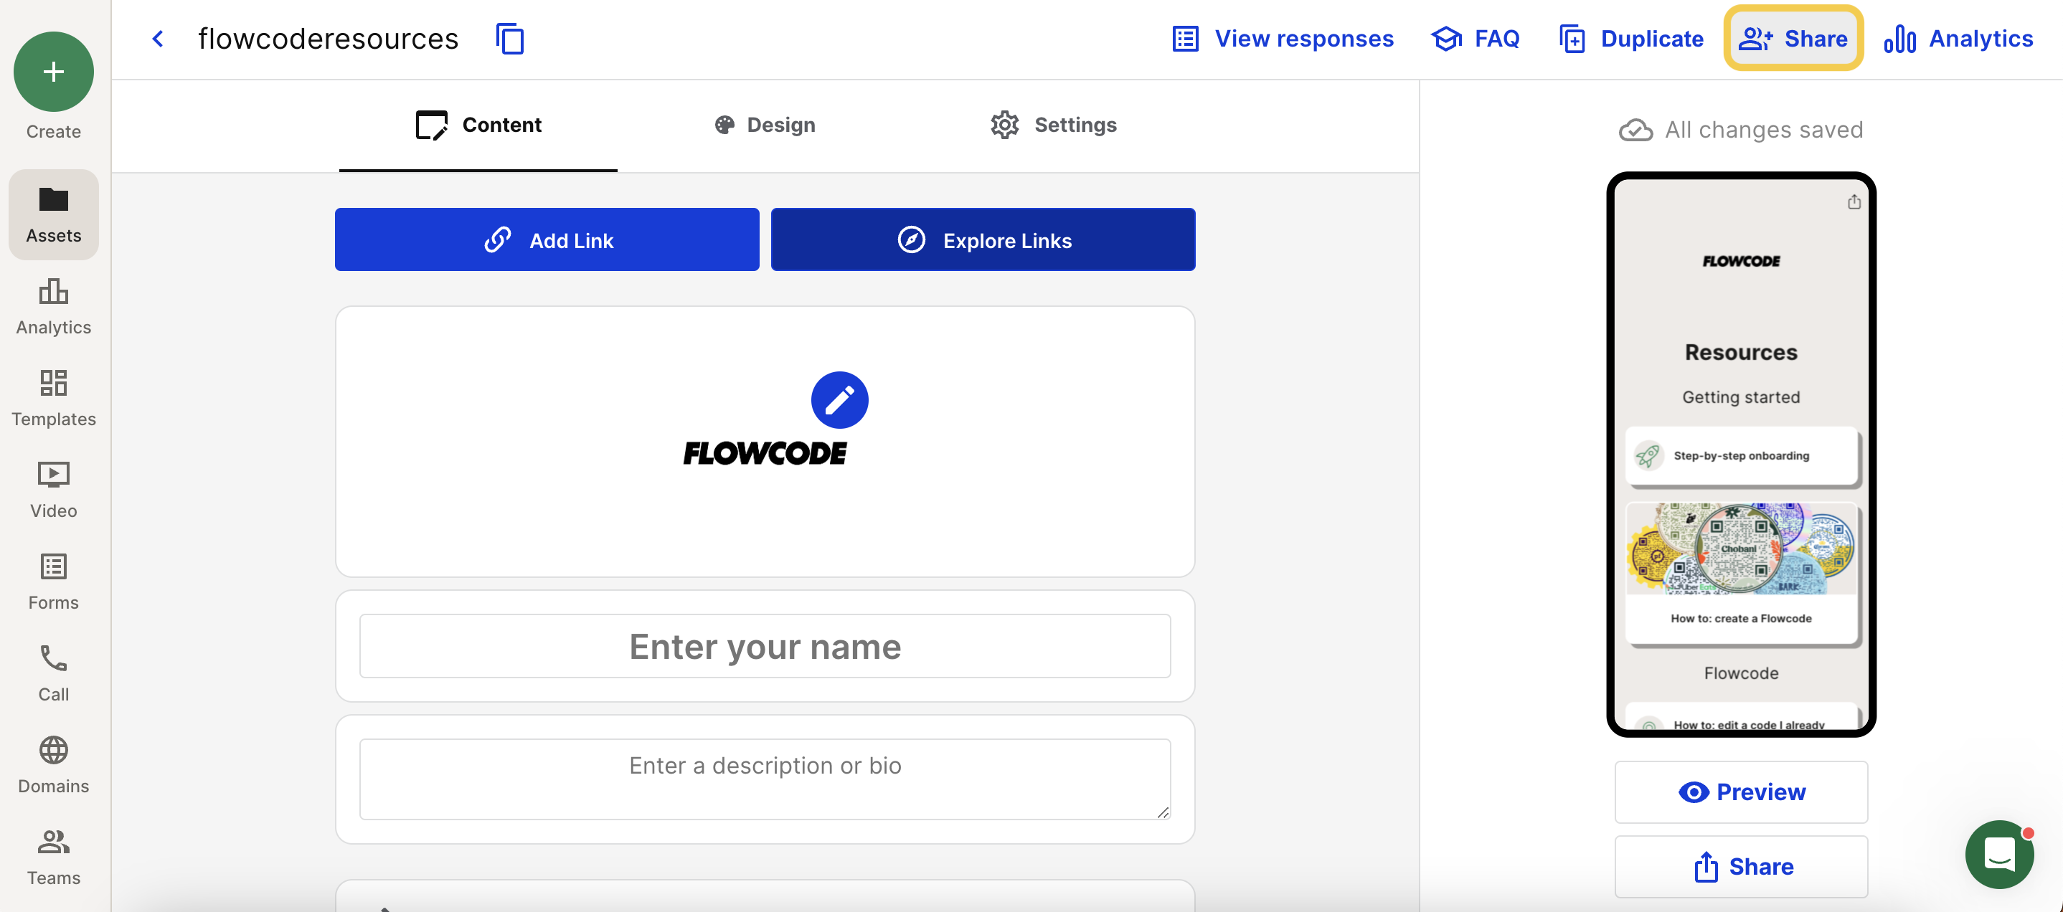Open the chat support bubble
This screenshot has width=2063, height=912.
(x=2000, y=855)
